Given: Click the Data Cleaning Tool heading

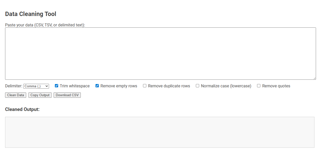Looking at the screenshot, I should (x=30, y=14).
